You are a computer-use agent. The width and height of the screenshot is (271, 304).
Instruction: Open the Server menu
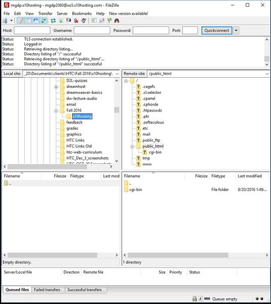(62, 14)
